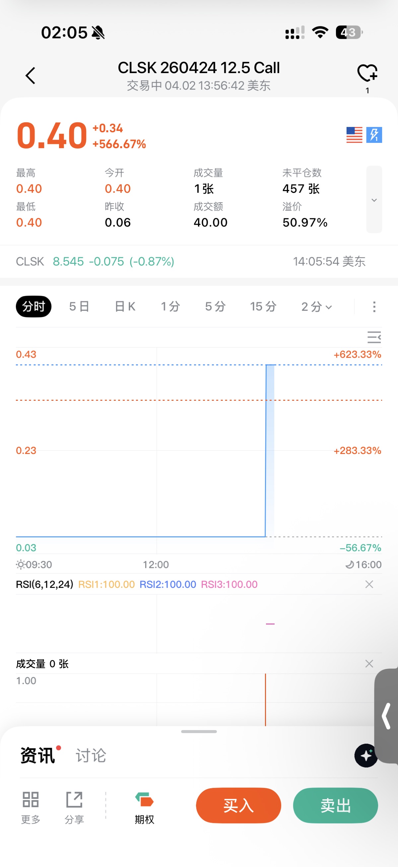The width and height of the screenshot is (398, 867).
Task: Open the 2分 interval dropdown
Action: (316, 307)
